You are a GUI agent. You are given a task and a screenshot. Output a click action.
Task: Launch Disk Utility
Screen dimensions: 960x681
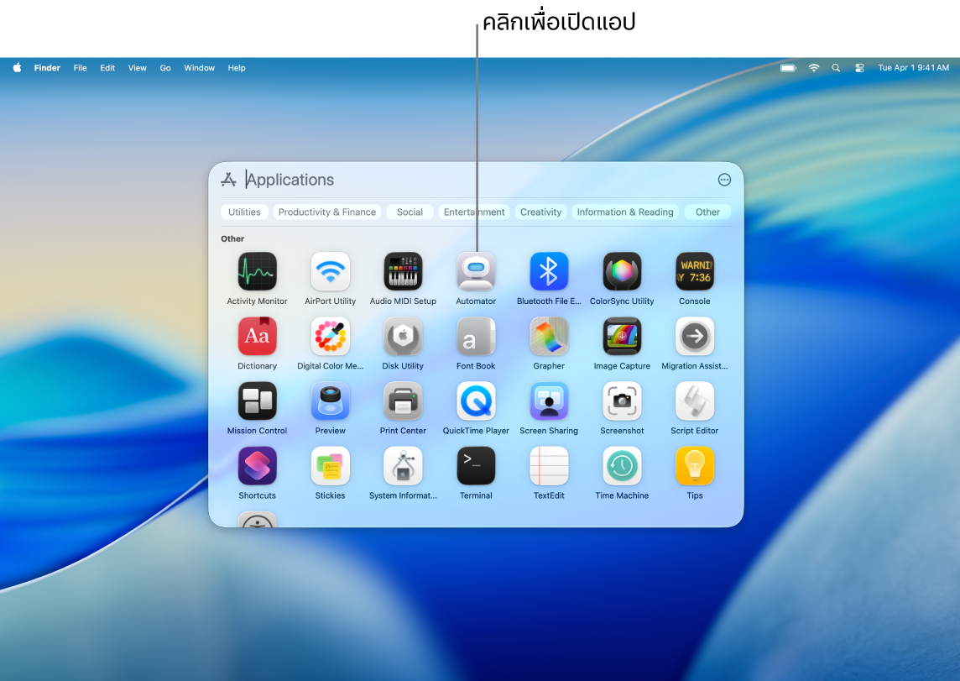(403, 336)
